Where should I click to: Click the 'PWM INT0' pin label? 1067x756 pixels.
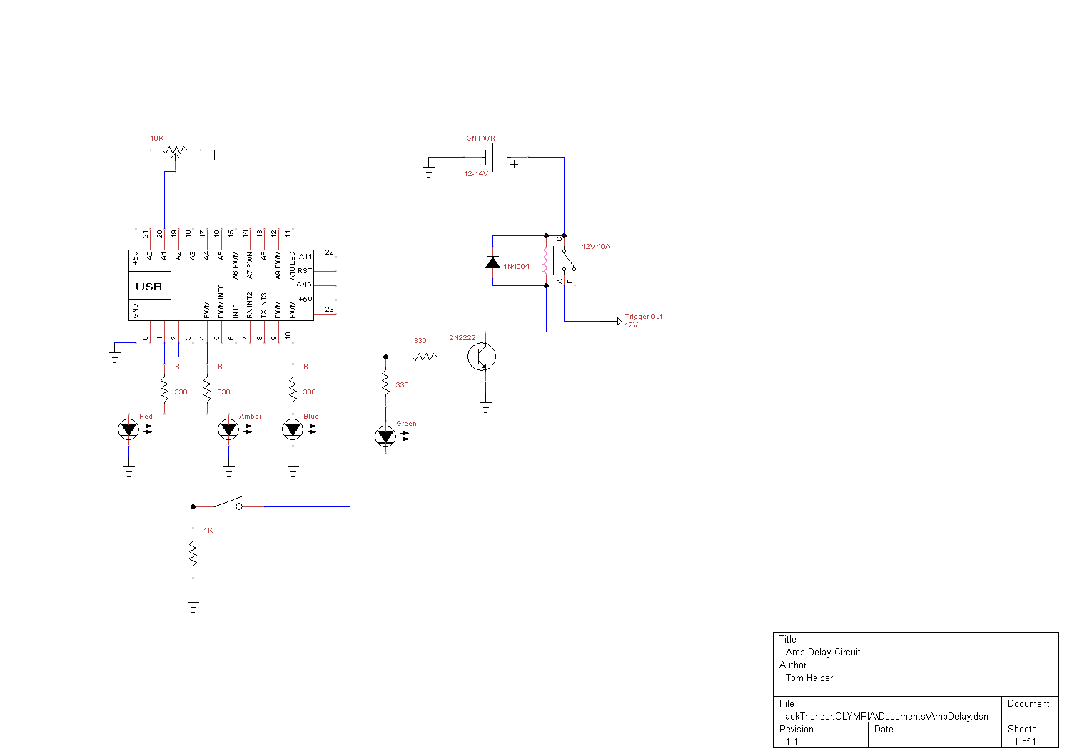tap(221, 302)
